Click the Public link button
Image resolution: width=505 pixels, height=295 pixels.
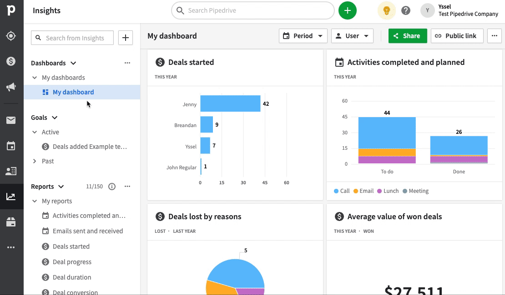click(457, 35)
